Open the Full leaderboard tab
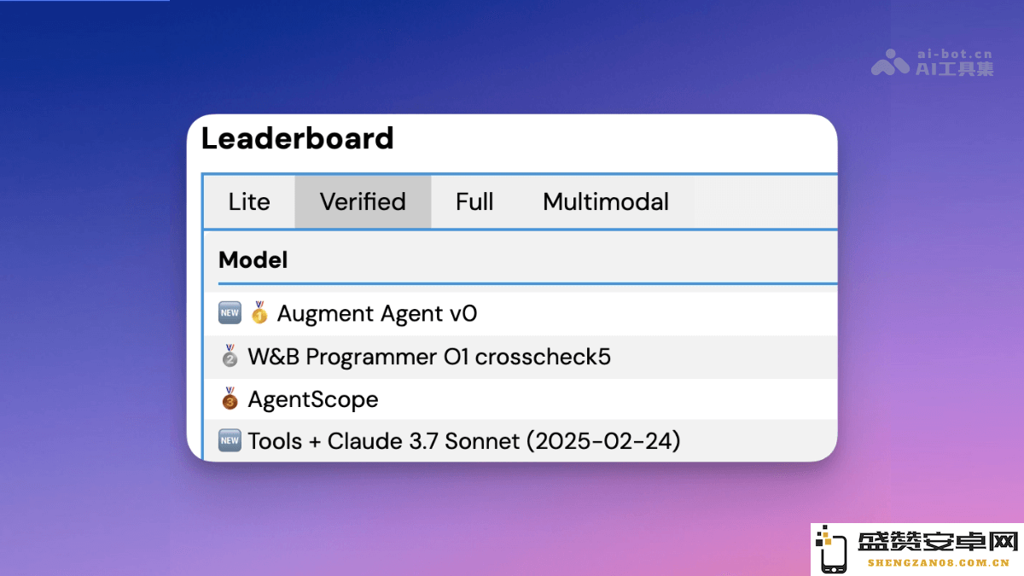Screen dimensions: 1024x576 click(x=474, y=202)
